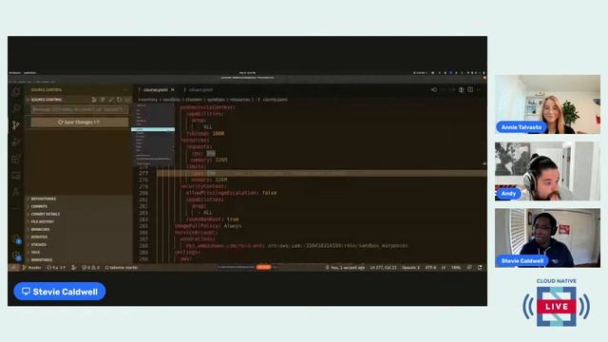Click the commit message input field
Screen dimensions: 608x342
click(x=80, y=110)
